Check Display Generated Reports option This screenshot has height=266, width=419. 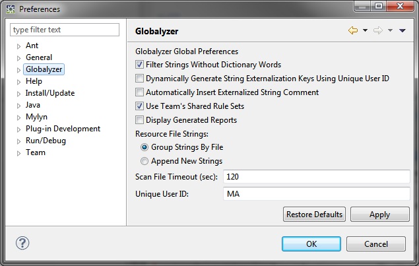coord(139,120)
